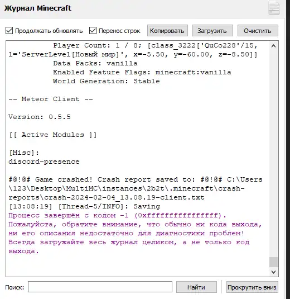Viewport: 290px width, 299px height.
Task: Click the Найти search button
Action: [196, 287]
